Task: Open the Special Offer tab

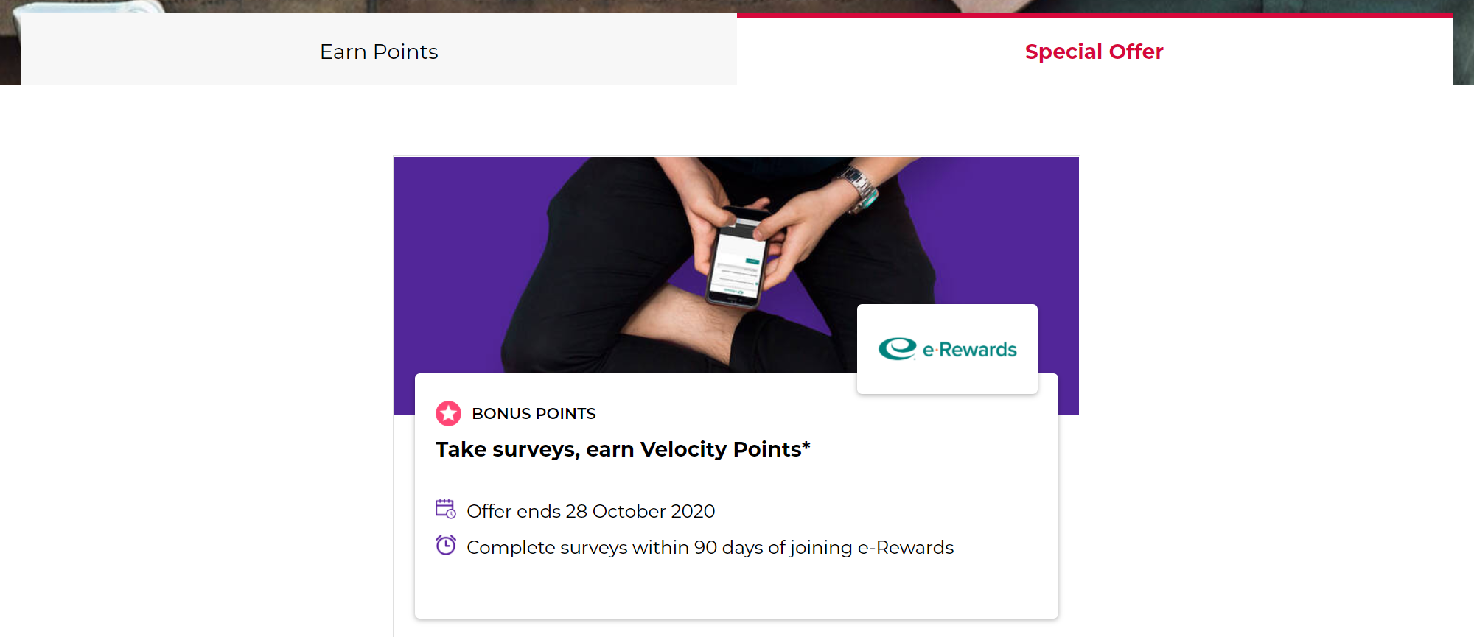Action: [1094, 52]
